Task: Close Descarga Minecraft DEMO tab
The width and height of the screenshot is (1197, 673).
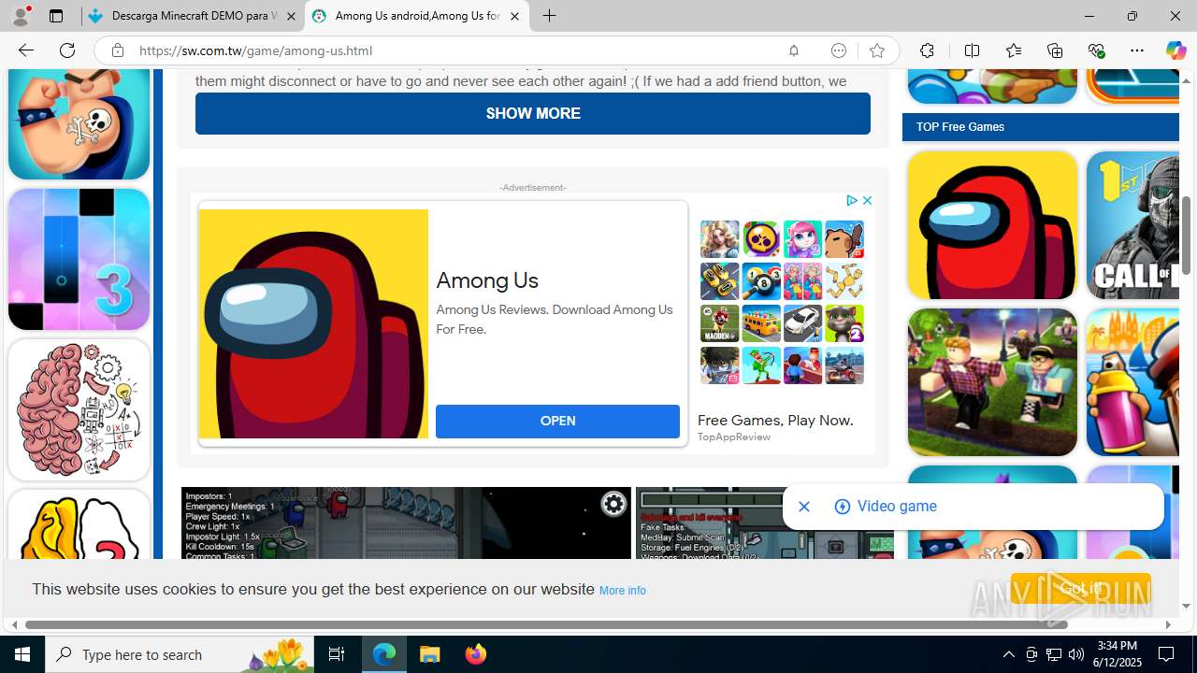Action: click(291, 16)
